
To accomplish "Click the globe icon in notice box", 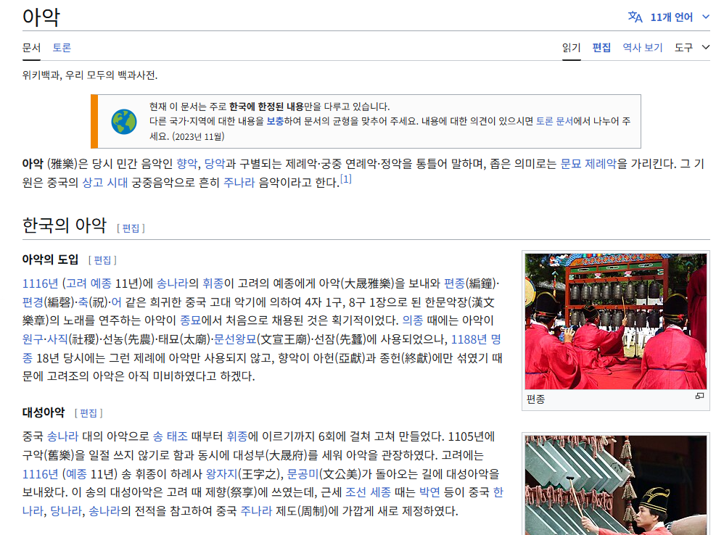I will 123,121.
